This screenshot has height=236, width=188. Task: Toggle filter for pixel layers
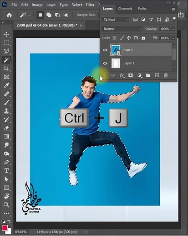click(x=135, y=20)
